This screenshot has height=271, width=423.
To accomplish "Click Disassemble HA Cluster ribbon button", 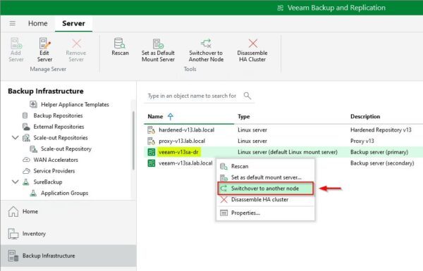I will (x=252, y=50).
